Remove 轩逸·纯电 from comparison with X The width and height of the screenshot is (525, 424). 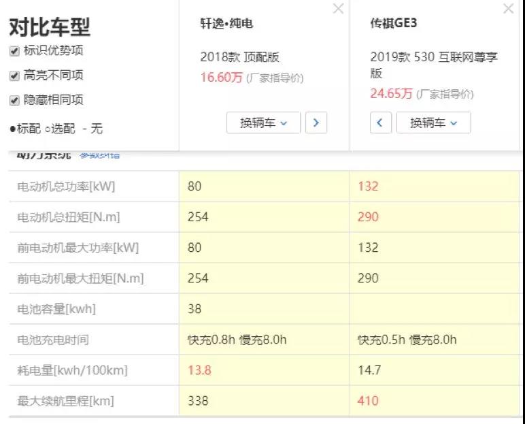338,9
